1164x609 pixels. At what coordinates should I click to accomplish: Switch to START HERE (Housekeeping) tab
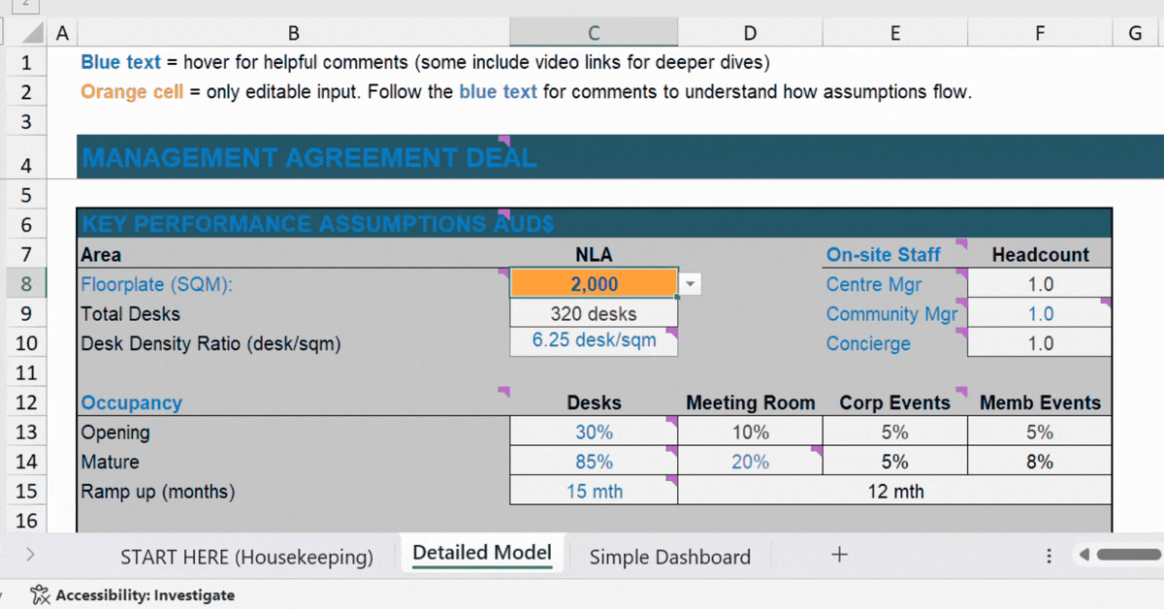click(x=246, y=557)
